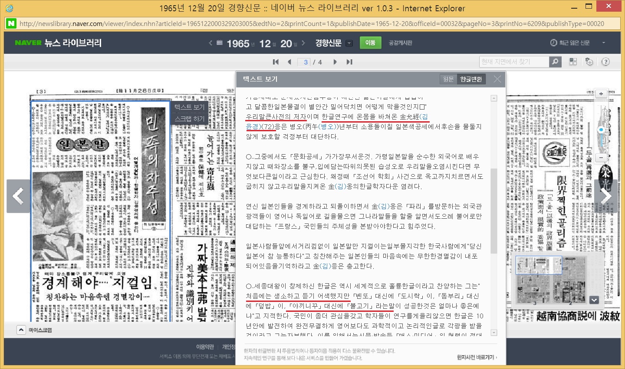Image resolution: width=625 pixels, height=369 pixels.
Task: Collapse the page minimap panel
Action: click(594, 300)
